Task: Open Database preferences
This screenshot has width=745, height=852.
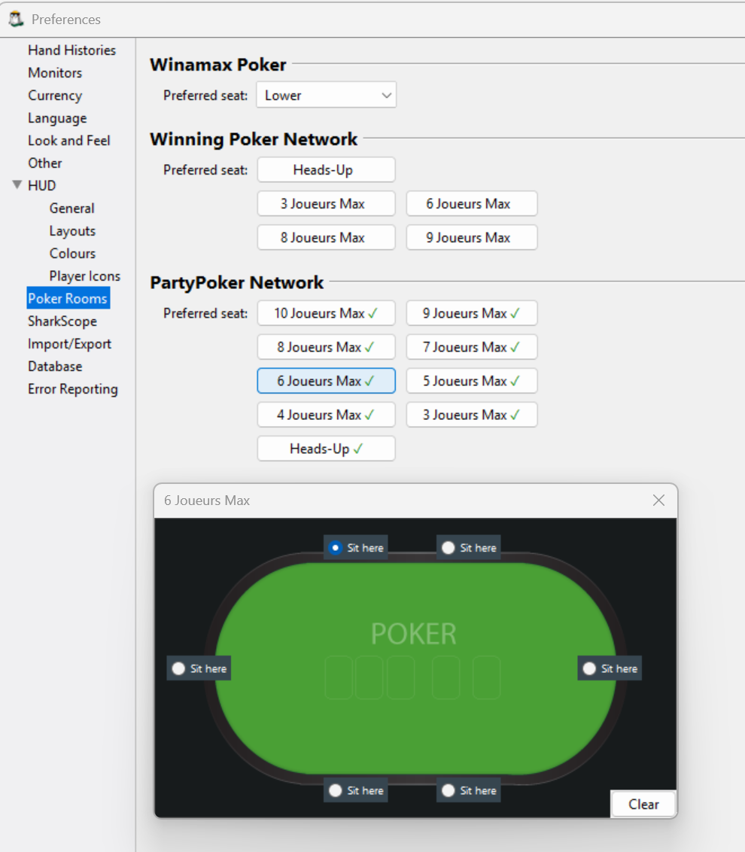Action: point(55,367)
